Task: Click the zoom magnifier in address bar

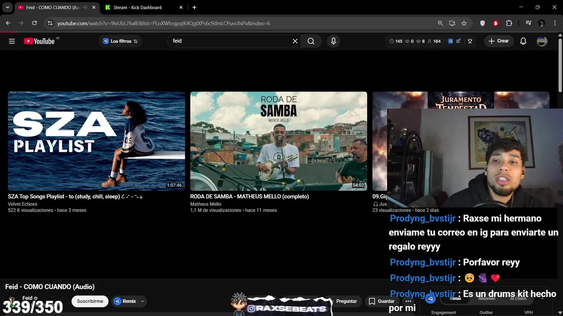Action: 440,23
